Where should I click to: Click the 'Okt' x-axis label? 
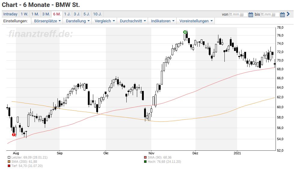pos(106,153)
